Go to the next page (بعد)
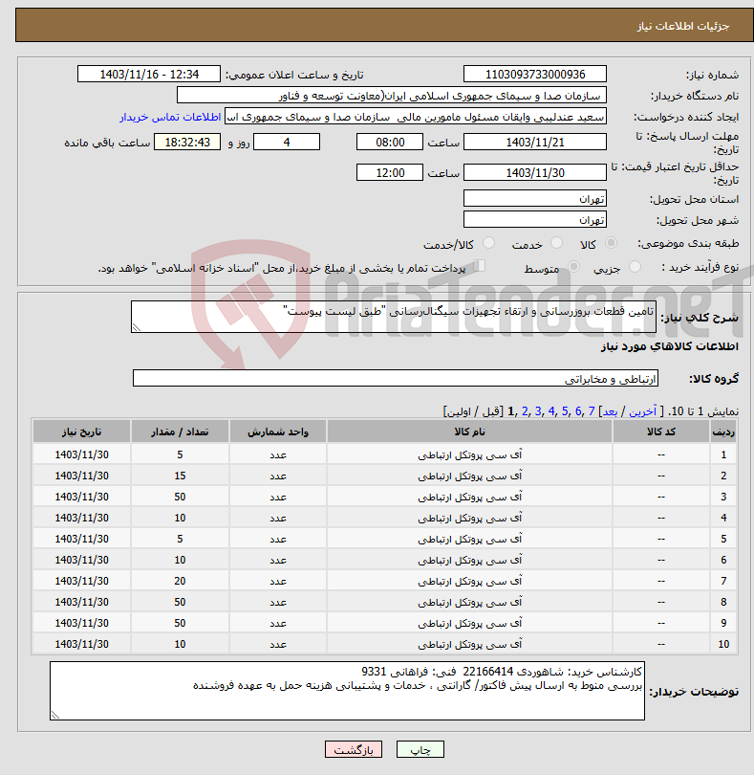The width and height of the screenshot is (754, 775). click(x=610, y=411)
